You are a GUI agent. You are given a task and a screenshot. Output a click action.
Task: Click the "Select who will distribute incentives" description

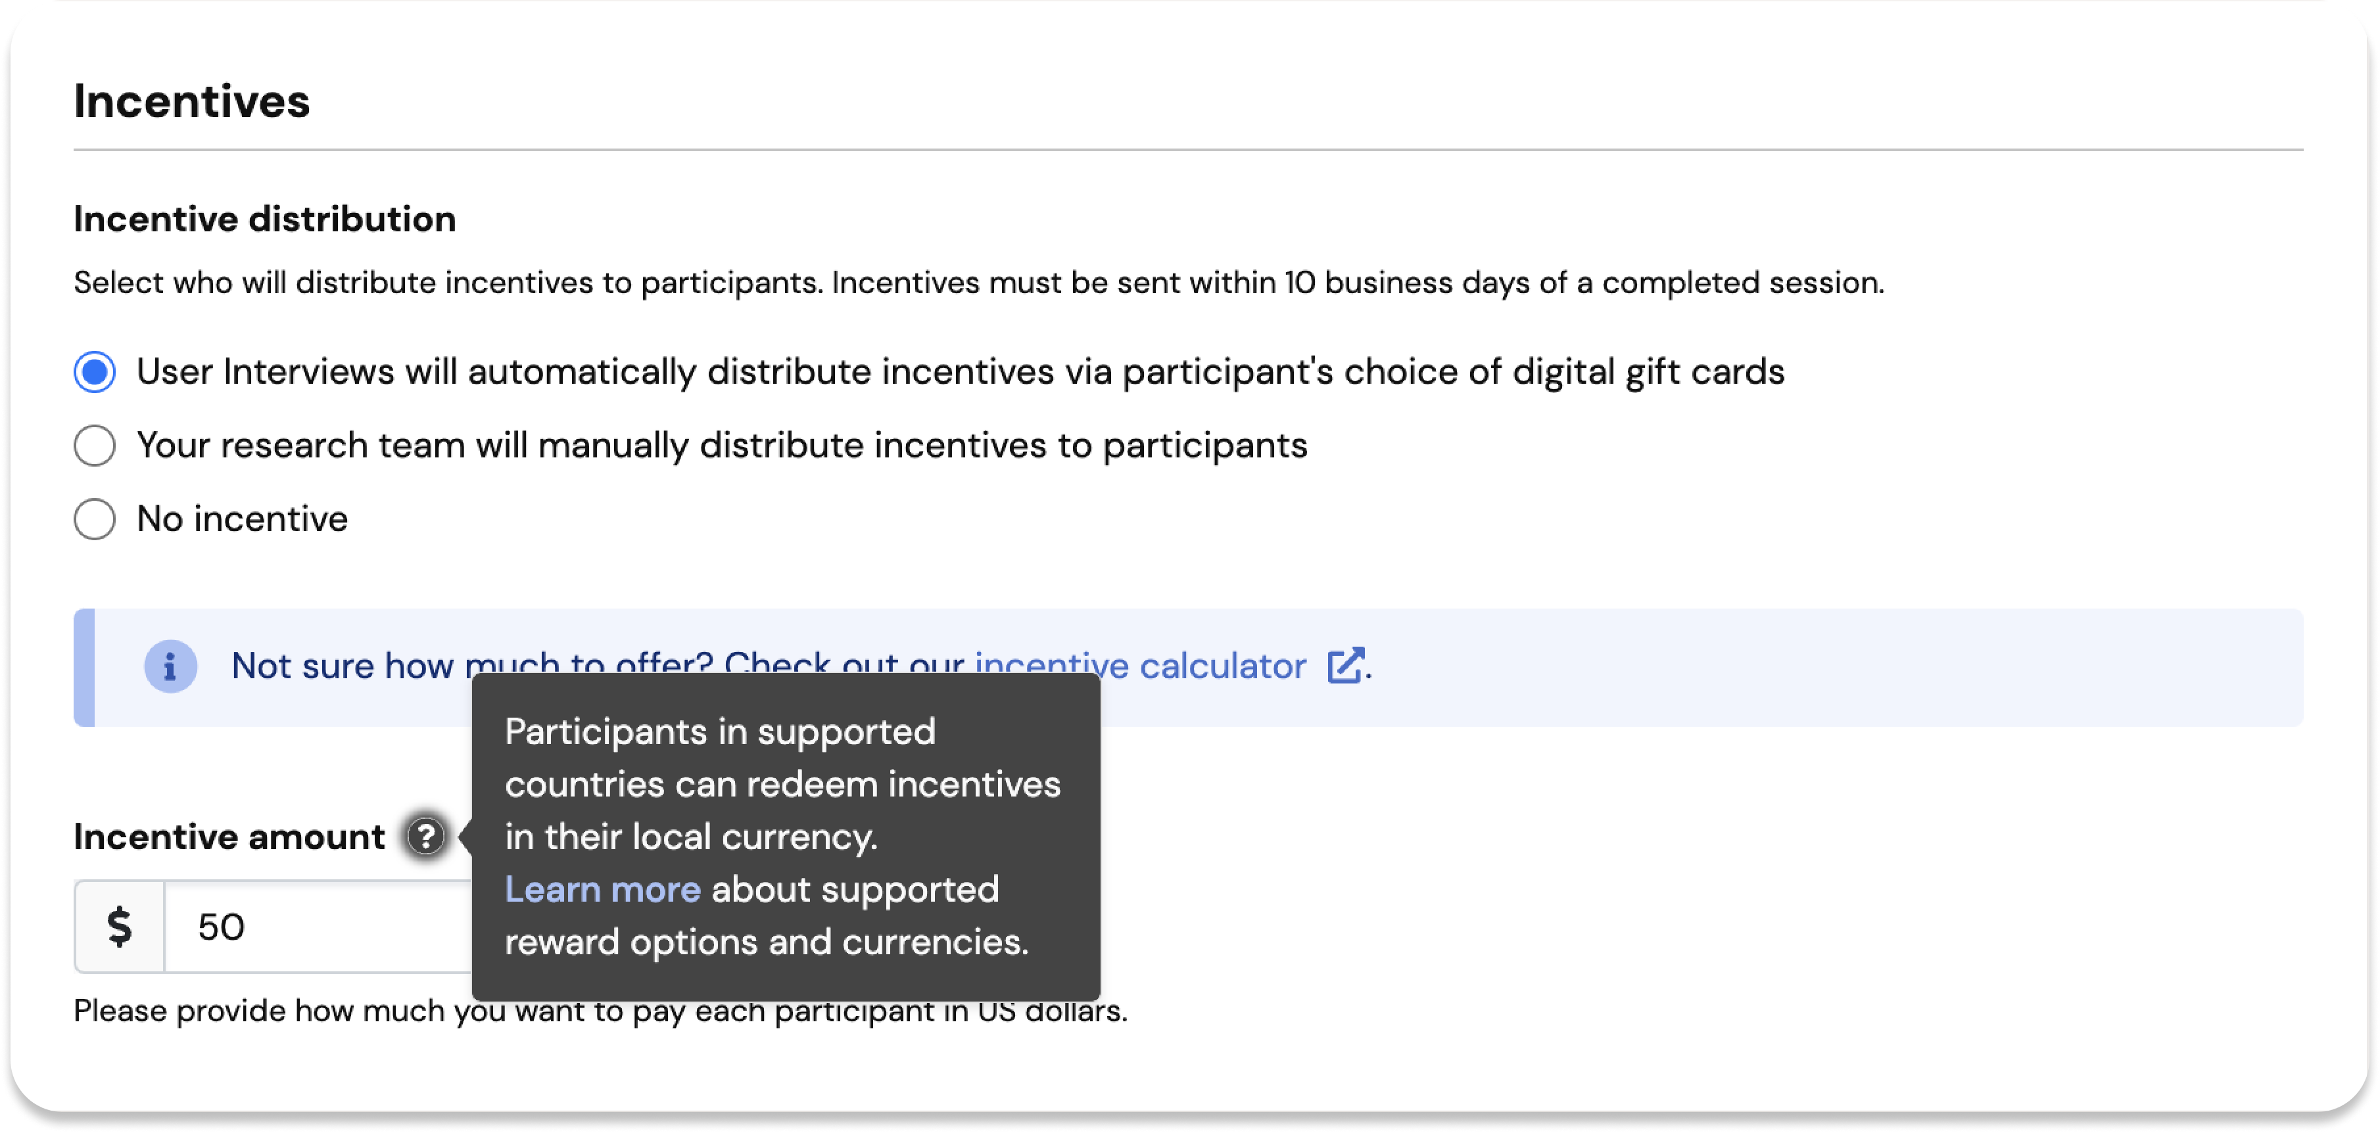tap(978, 283)
